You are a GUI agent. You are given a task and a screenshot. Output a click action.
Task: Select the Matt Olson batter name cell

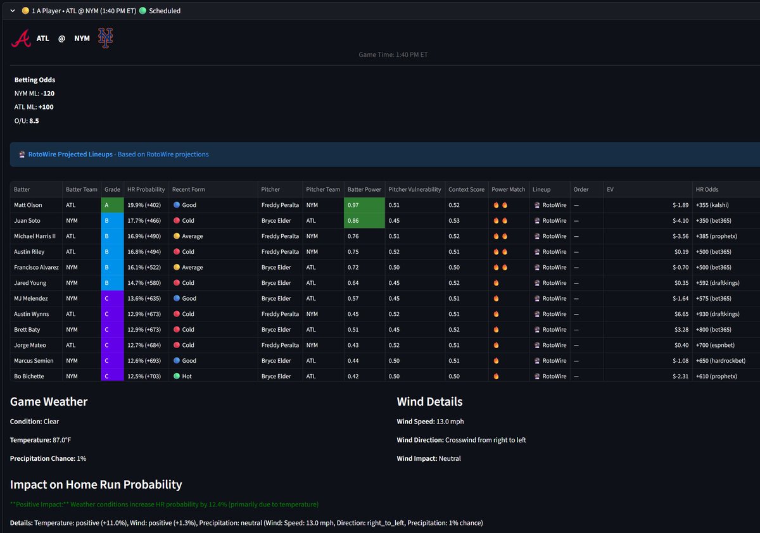coord(36,205)
